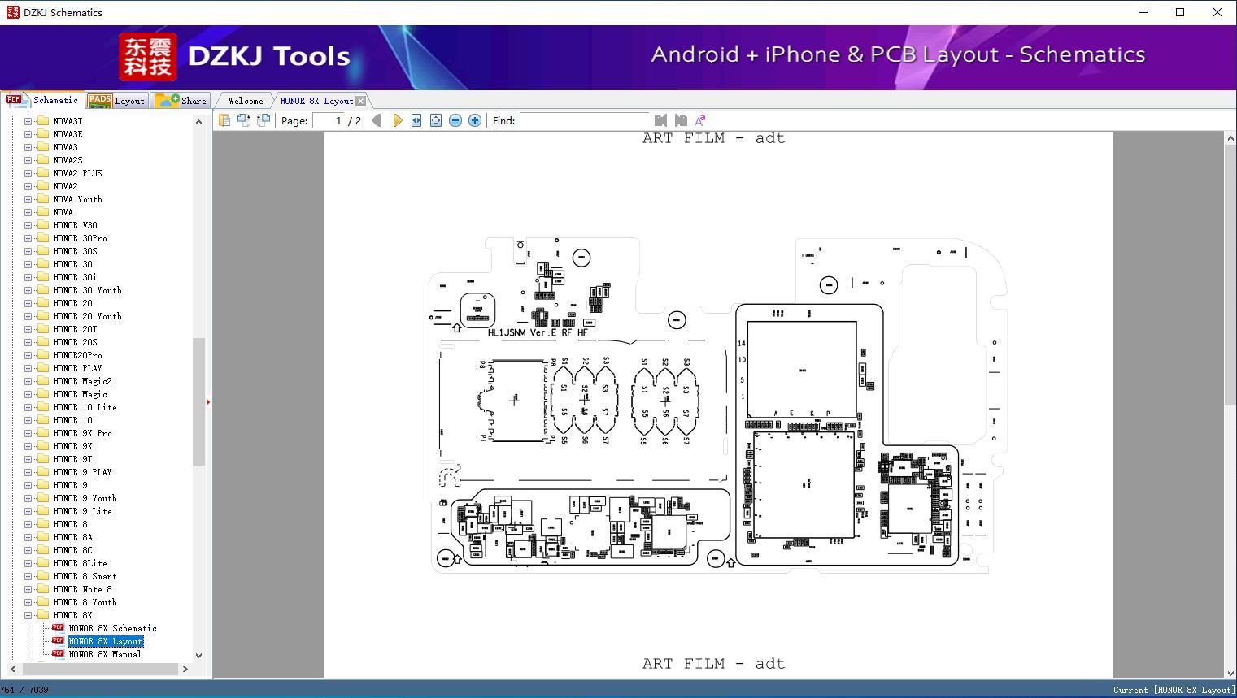Click the fit page icon
This screenshot has width=1237, height=698.
point(436,120)
